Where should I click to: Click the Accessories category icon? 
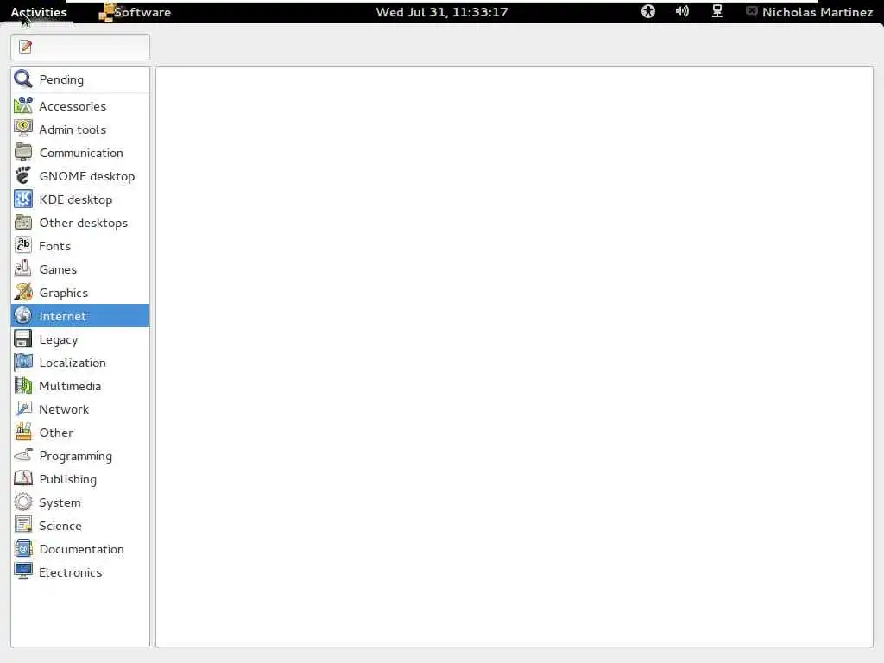point(23,105)
